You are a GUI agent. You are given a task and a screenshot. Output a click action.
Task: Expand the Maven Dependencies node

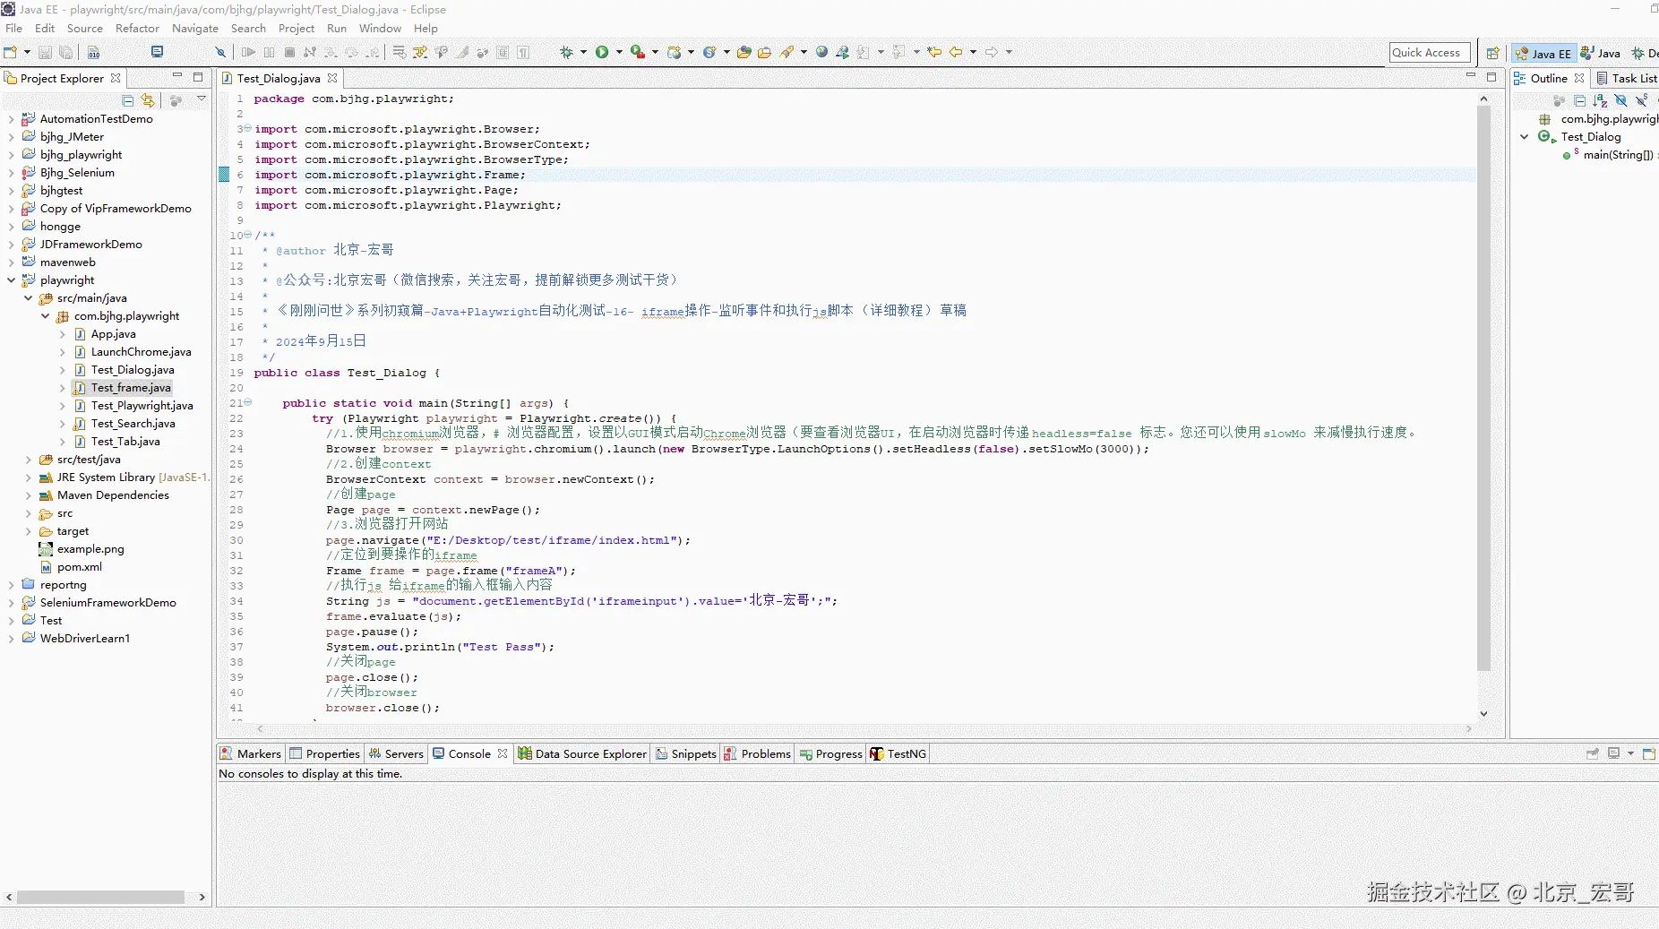point(28,495)
